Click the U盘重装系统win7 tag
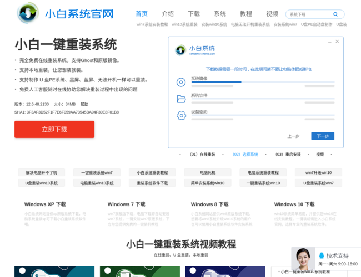The height and width of the screenshot is (277, 361). [x=318, y=183]
